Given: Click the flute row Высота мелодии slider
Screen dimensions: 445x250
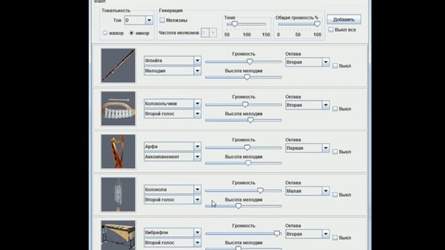Looking at the screenshot, I should pos(243,77).
